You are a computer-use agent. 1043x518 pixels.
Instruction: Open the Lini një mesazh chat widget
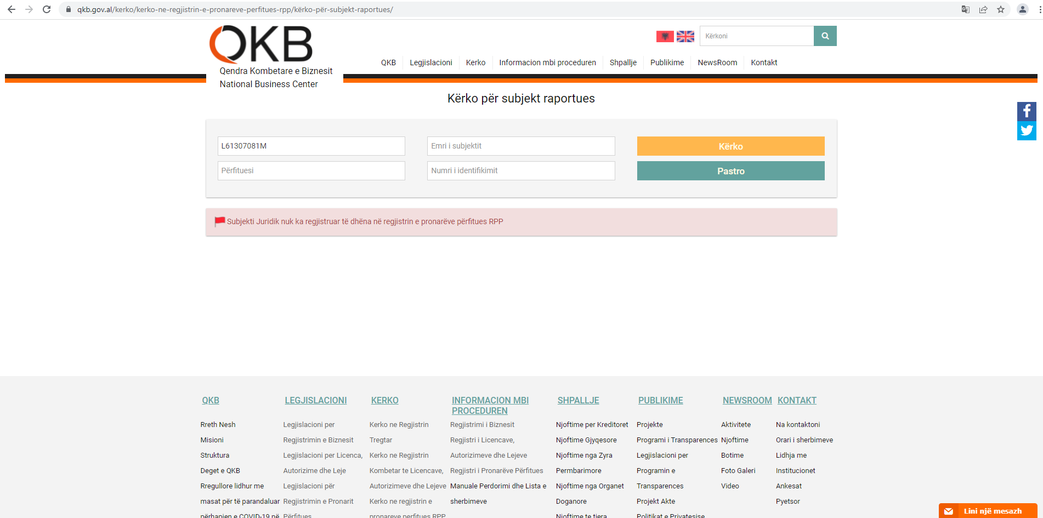coord(988,511)
